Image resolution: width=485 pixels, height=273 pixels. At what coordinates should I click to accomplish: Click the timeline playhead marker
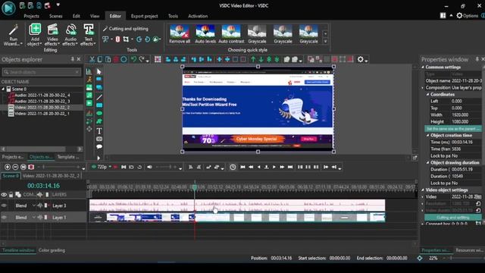[195, 187]
